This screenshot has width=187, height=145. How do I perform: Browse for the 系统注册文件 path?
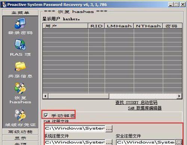[x=109, y=142]
